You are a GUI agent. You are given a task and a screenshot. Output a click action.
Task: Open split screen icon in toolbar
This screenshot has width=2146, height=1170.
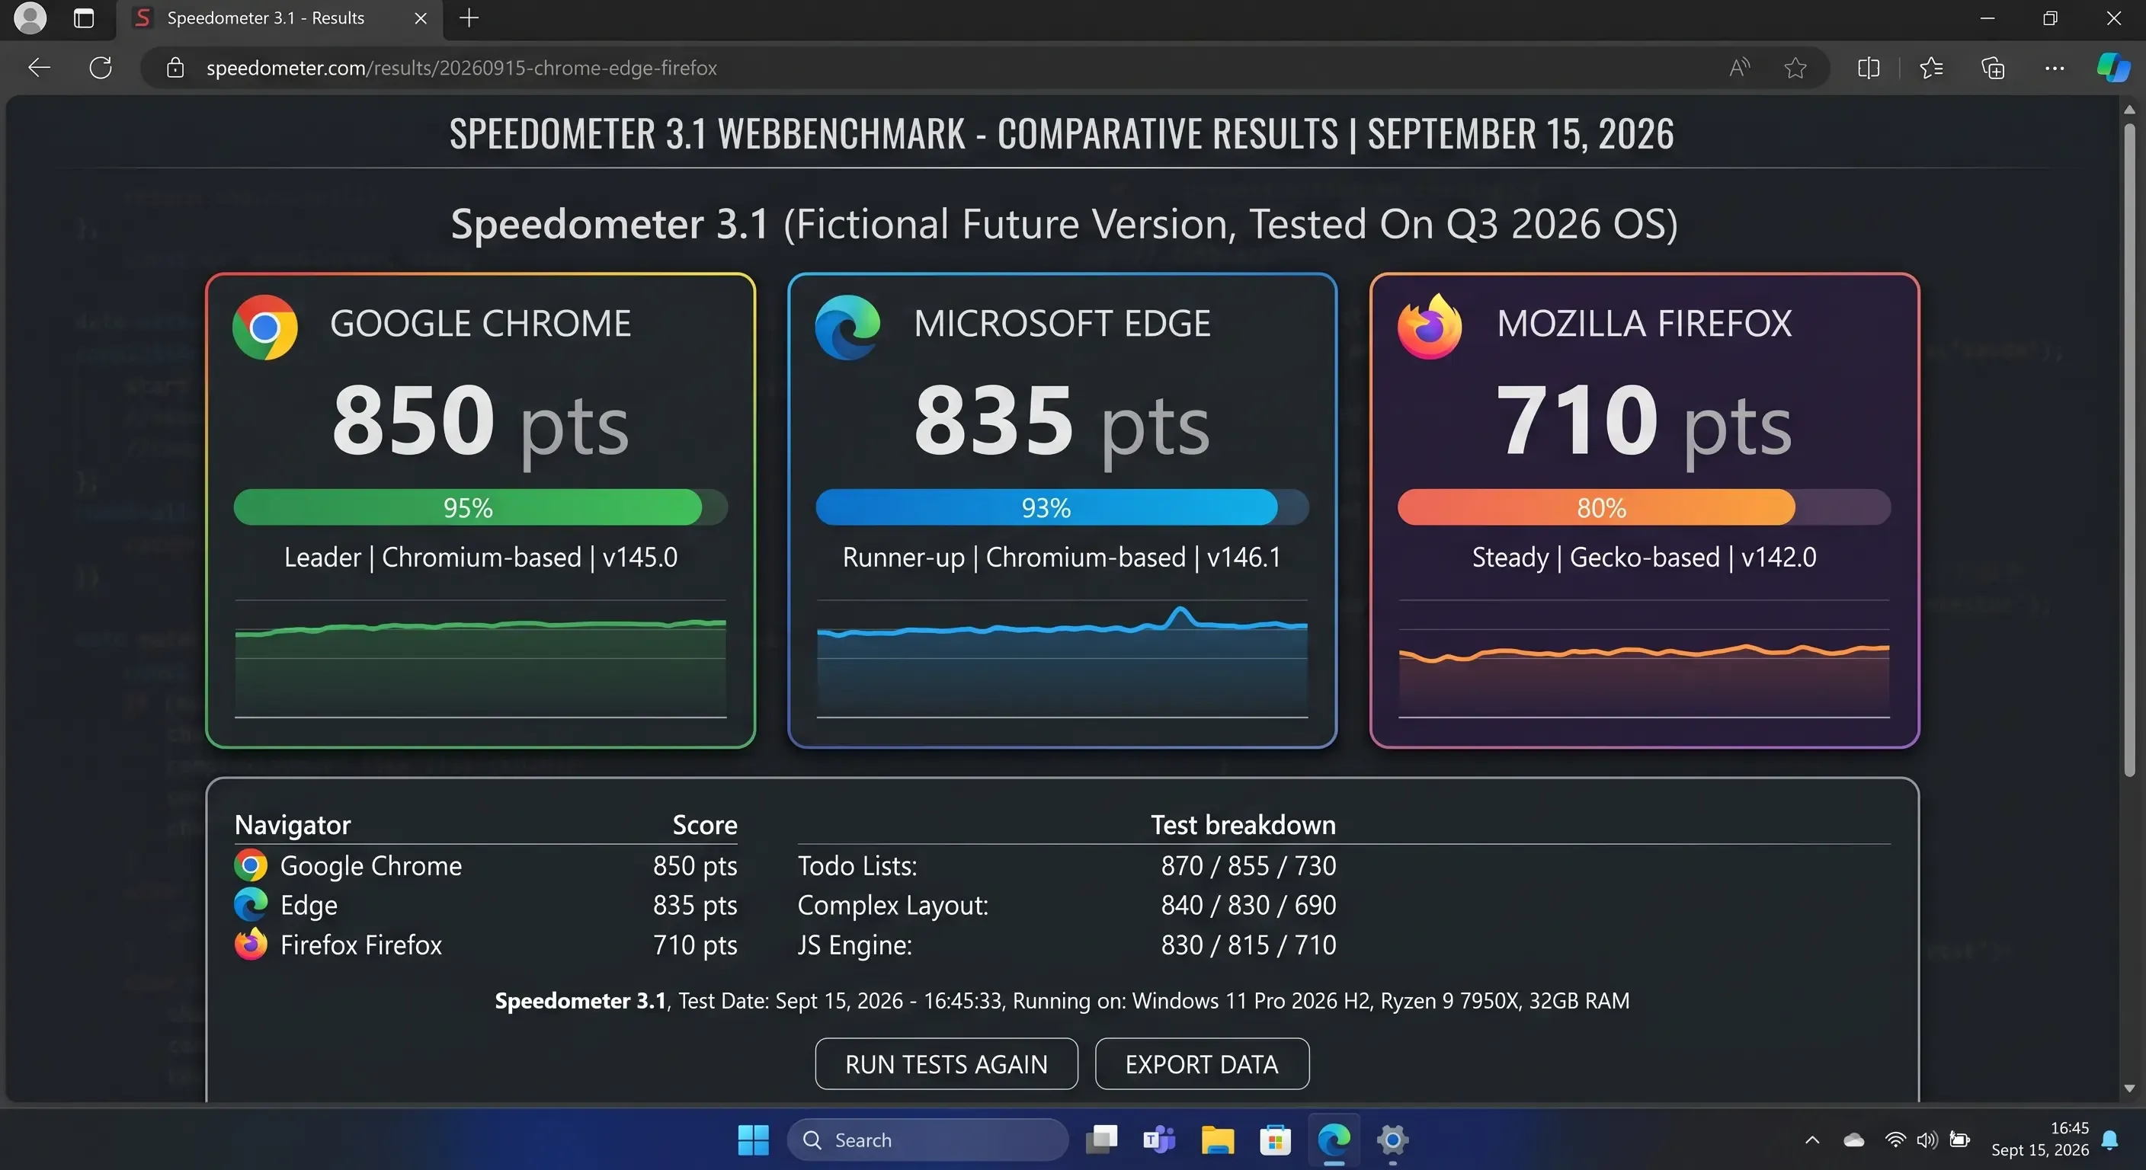click(1869, 68)
